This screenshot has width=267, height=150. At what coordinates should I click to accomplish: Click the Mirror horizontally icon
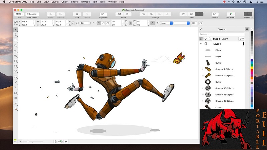click(119, 14)
